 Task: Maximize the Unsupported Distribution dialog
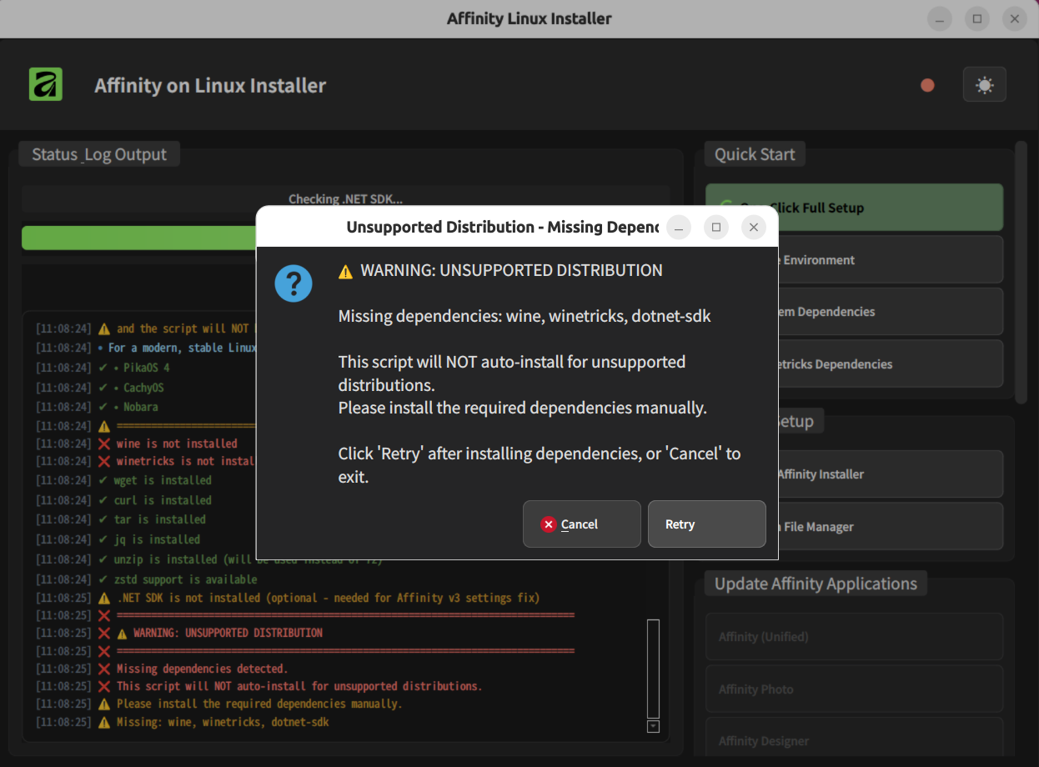point(716,227)
